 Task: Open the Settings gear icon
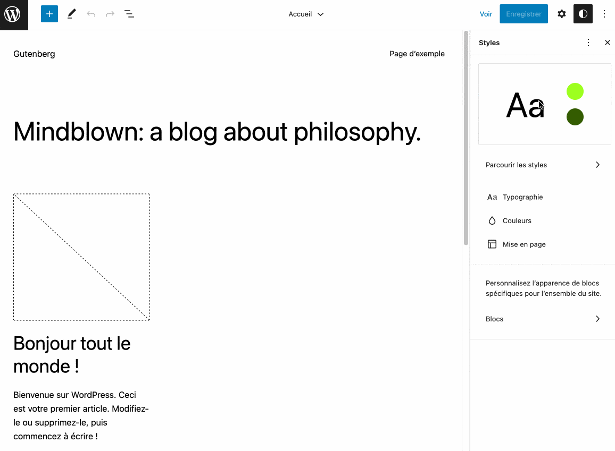[562, 14]
